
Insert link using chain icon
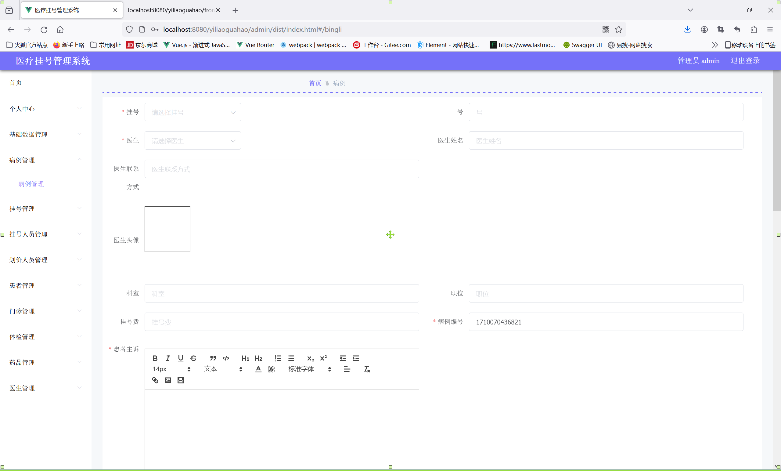click(155, 380)
